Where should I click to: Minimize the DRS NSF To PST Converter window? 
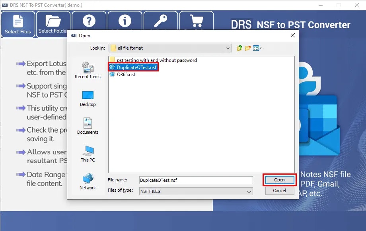321,5
